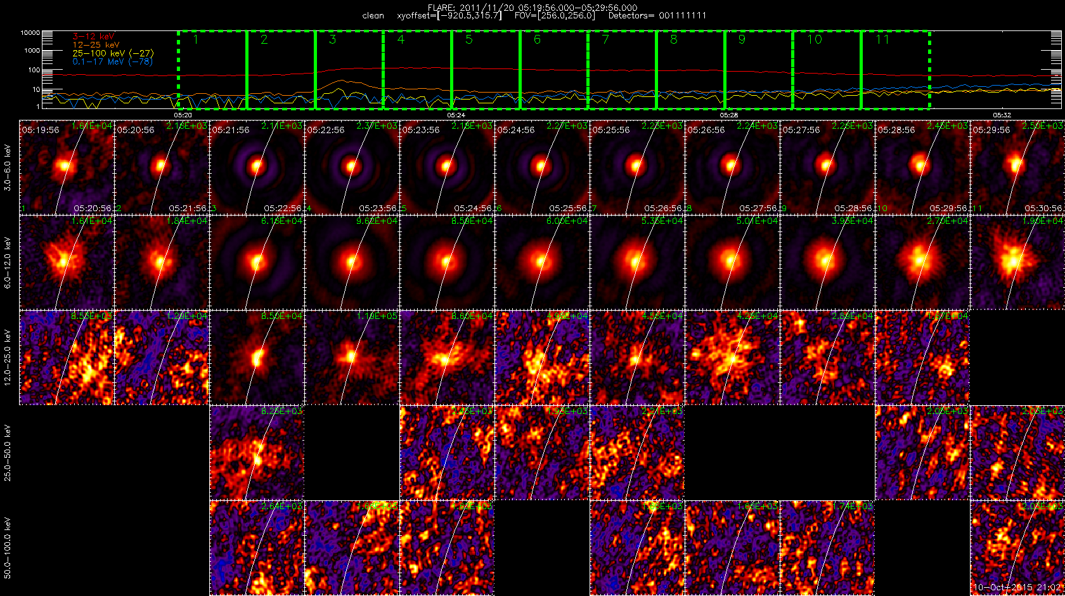Select the 50-100 keV image for interval 4
Screen dimensions: 1065x596
pos(352,548)
